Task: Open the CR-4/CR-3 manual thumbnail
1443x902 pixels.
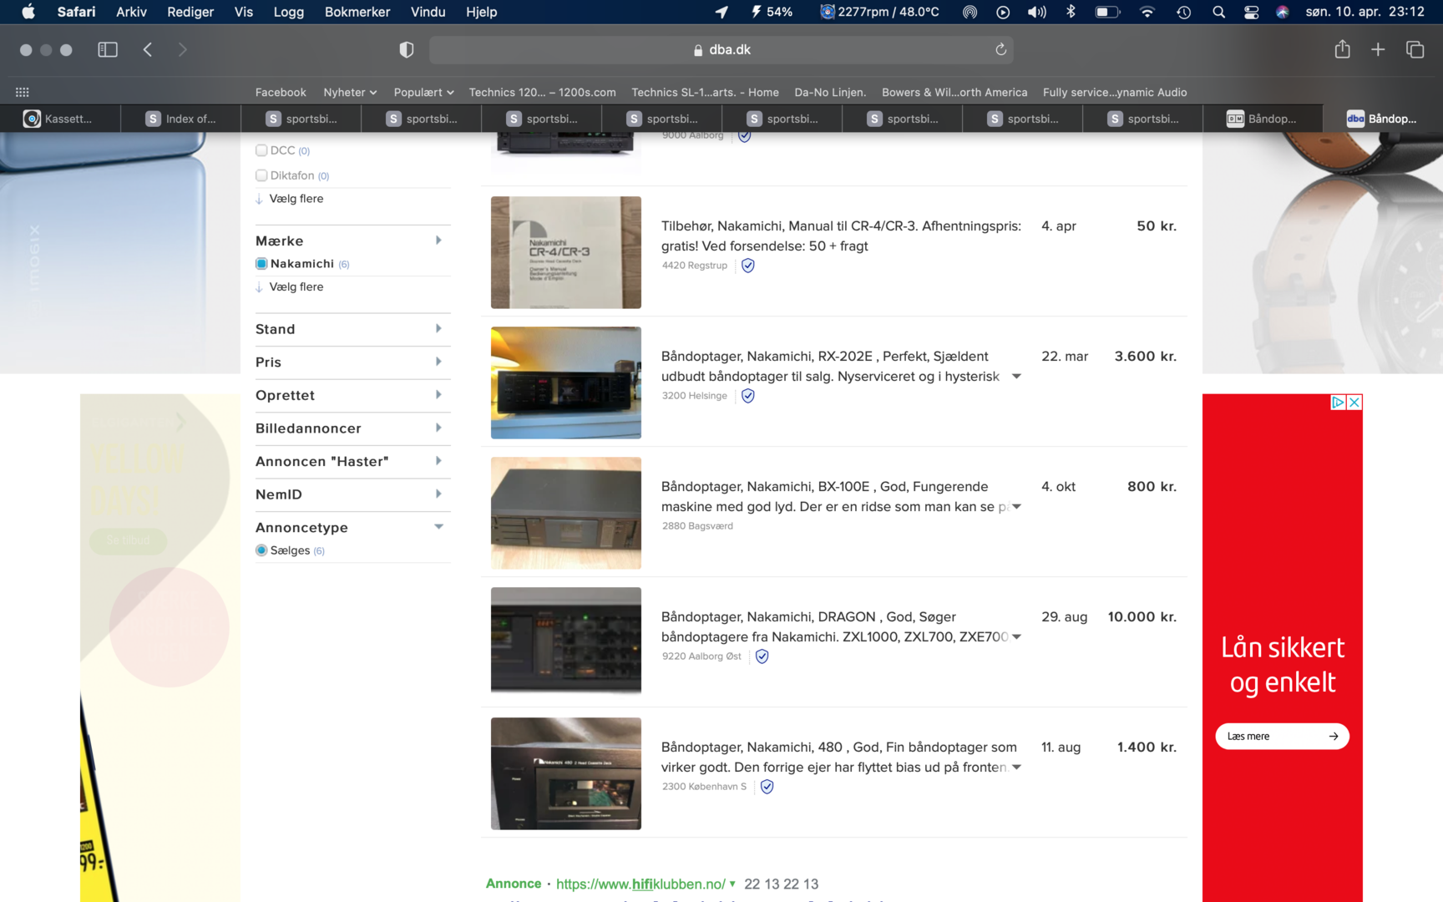Action: pos(566,252)
